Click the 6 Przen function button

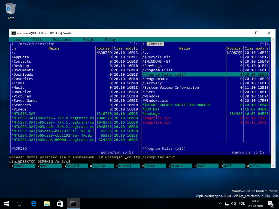[153, 166]
